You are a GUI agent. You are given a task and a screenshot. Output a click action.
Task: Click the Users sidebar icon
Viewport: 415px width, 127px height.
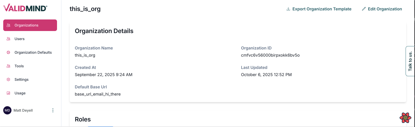9,39
